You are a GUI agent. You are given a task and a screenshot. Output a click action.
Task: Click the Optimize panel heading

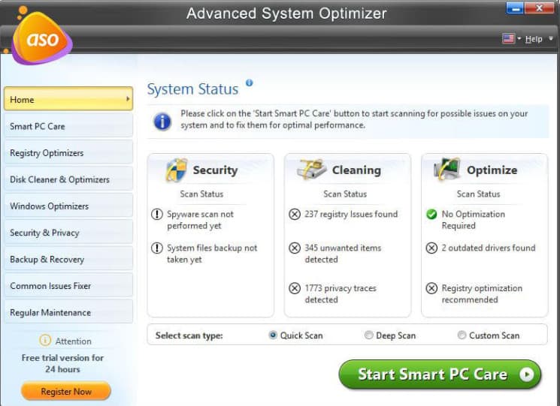(492, 170)
